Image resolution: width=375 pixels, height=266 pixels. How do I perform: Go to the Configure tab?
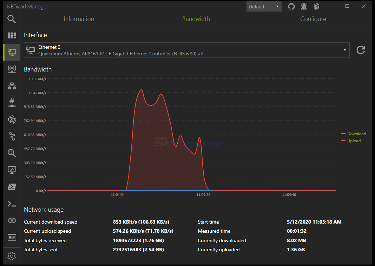[313, 19]
